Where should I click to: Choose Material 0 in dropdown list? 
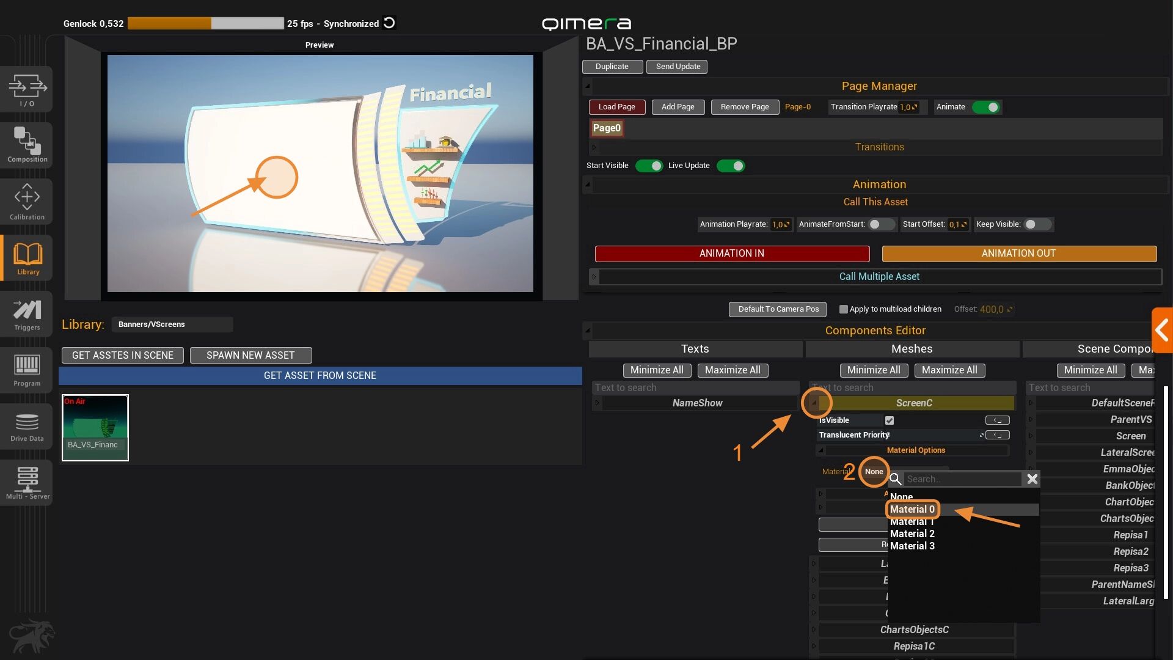point(912,509)
